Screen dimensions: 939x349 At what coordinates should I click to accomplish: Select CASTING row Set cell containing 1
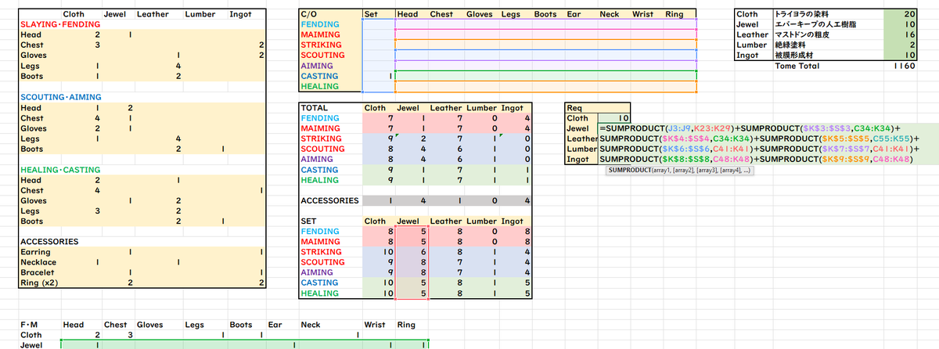click(378, 76)
